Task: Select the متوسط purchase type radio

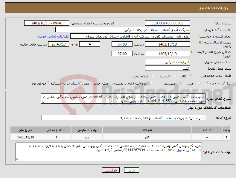Action: coord(179,83)
